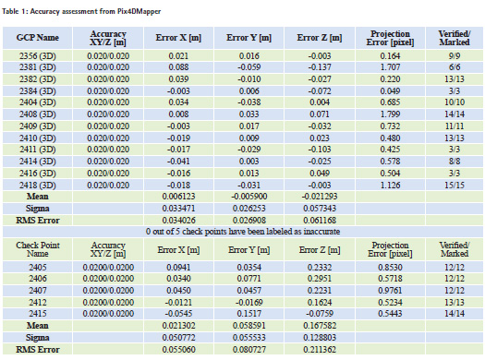Select the Check Point Name column header
This screenshot has height=360, width=485.
click(x=38, y=249)
